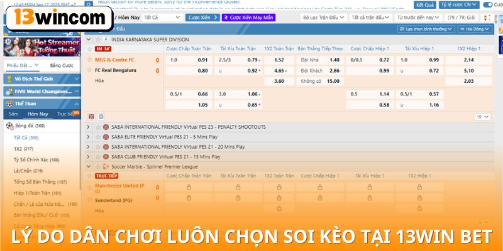Image resolution: width=503 pixels, height=251 pixels.
Task: Click the football icon beside Bóng đá
Action: click(x=10, y=126)
